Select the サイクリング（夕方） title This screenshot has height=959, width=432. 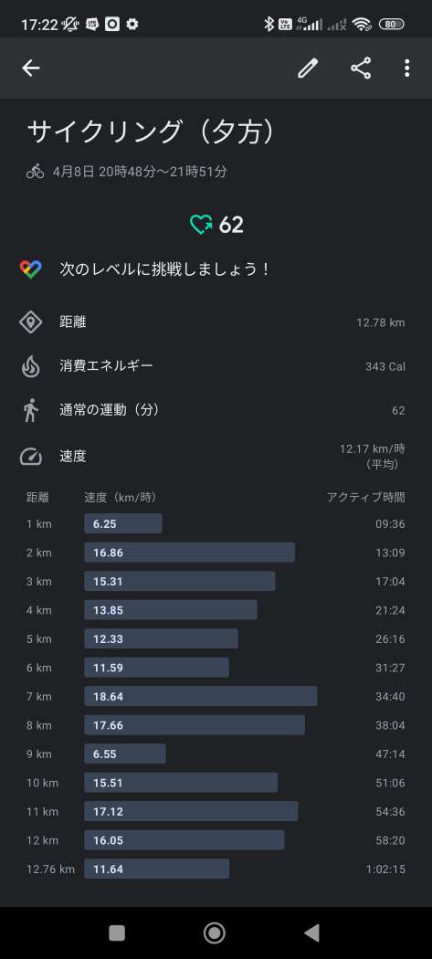[151, 132]
